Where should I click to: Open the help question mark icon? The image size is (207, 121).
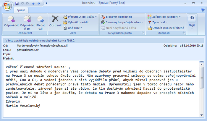click(x=203, y=10)
